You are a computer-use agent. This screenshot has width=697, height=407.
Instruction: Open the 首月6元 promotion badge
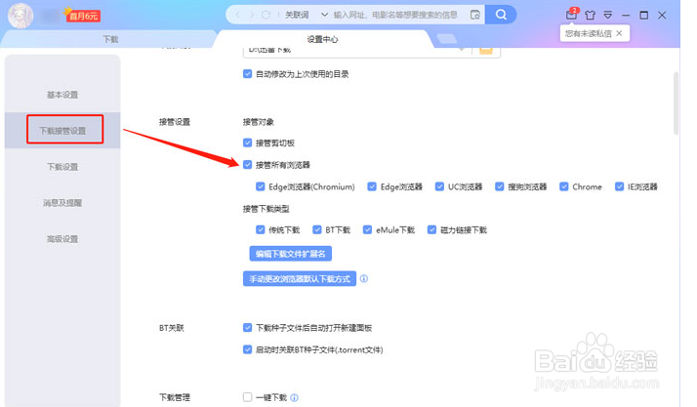[83, 16]
